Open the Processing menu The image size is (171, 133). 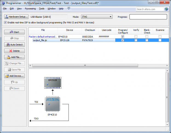[30, 8]
